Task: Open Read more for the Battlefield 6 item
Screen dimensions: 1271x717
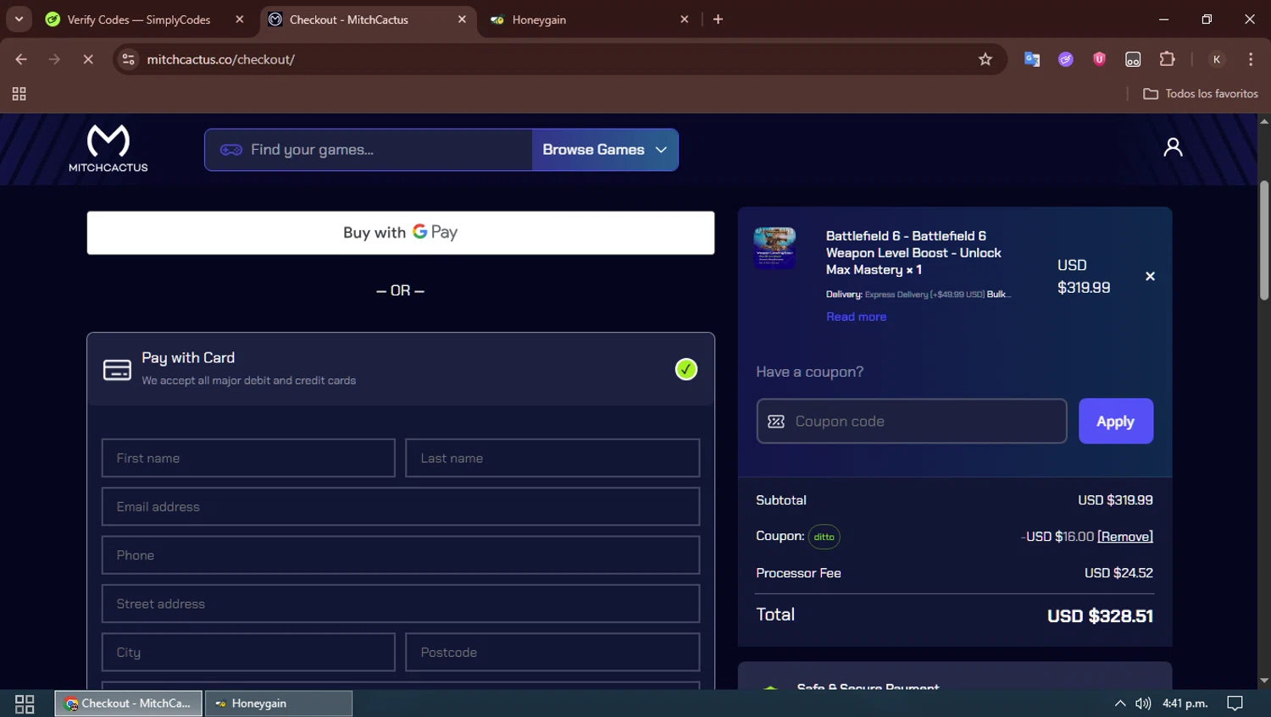Action: coord(856,317)
